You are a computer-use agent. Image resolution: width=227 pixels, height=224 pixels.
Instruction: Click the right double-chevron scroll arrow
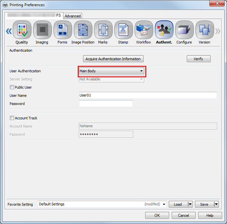[x=218, y=31]
